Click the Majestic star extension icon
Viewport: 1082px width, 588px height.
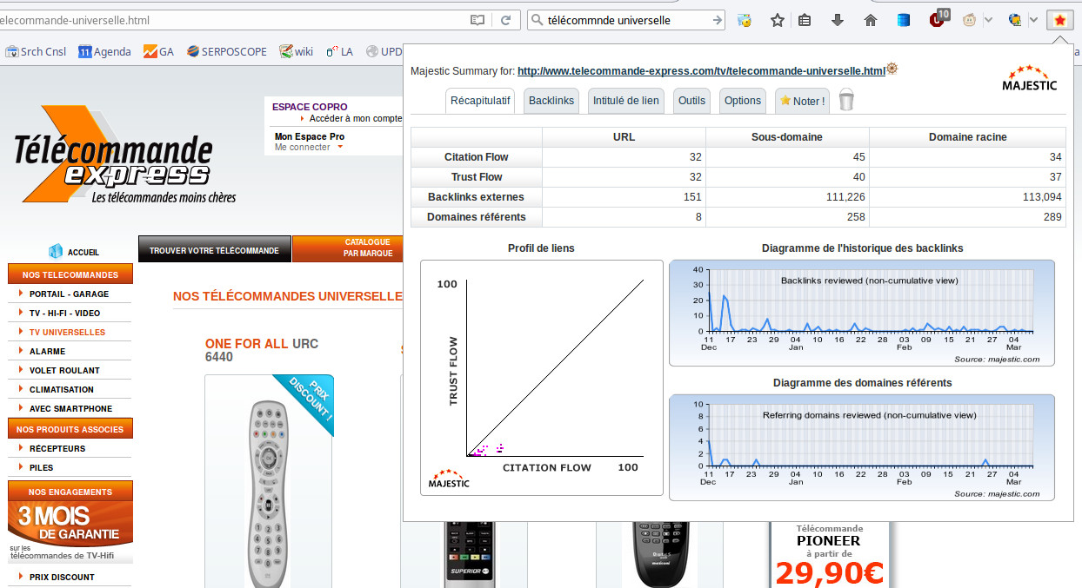[x=1059, y=20]
